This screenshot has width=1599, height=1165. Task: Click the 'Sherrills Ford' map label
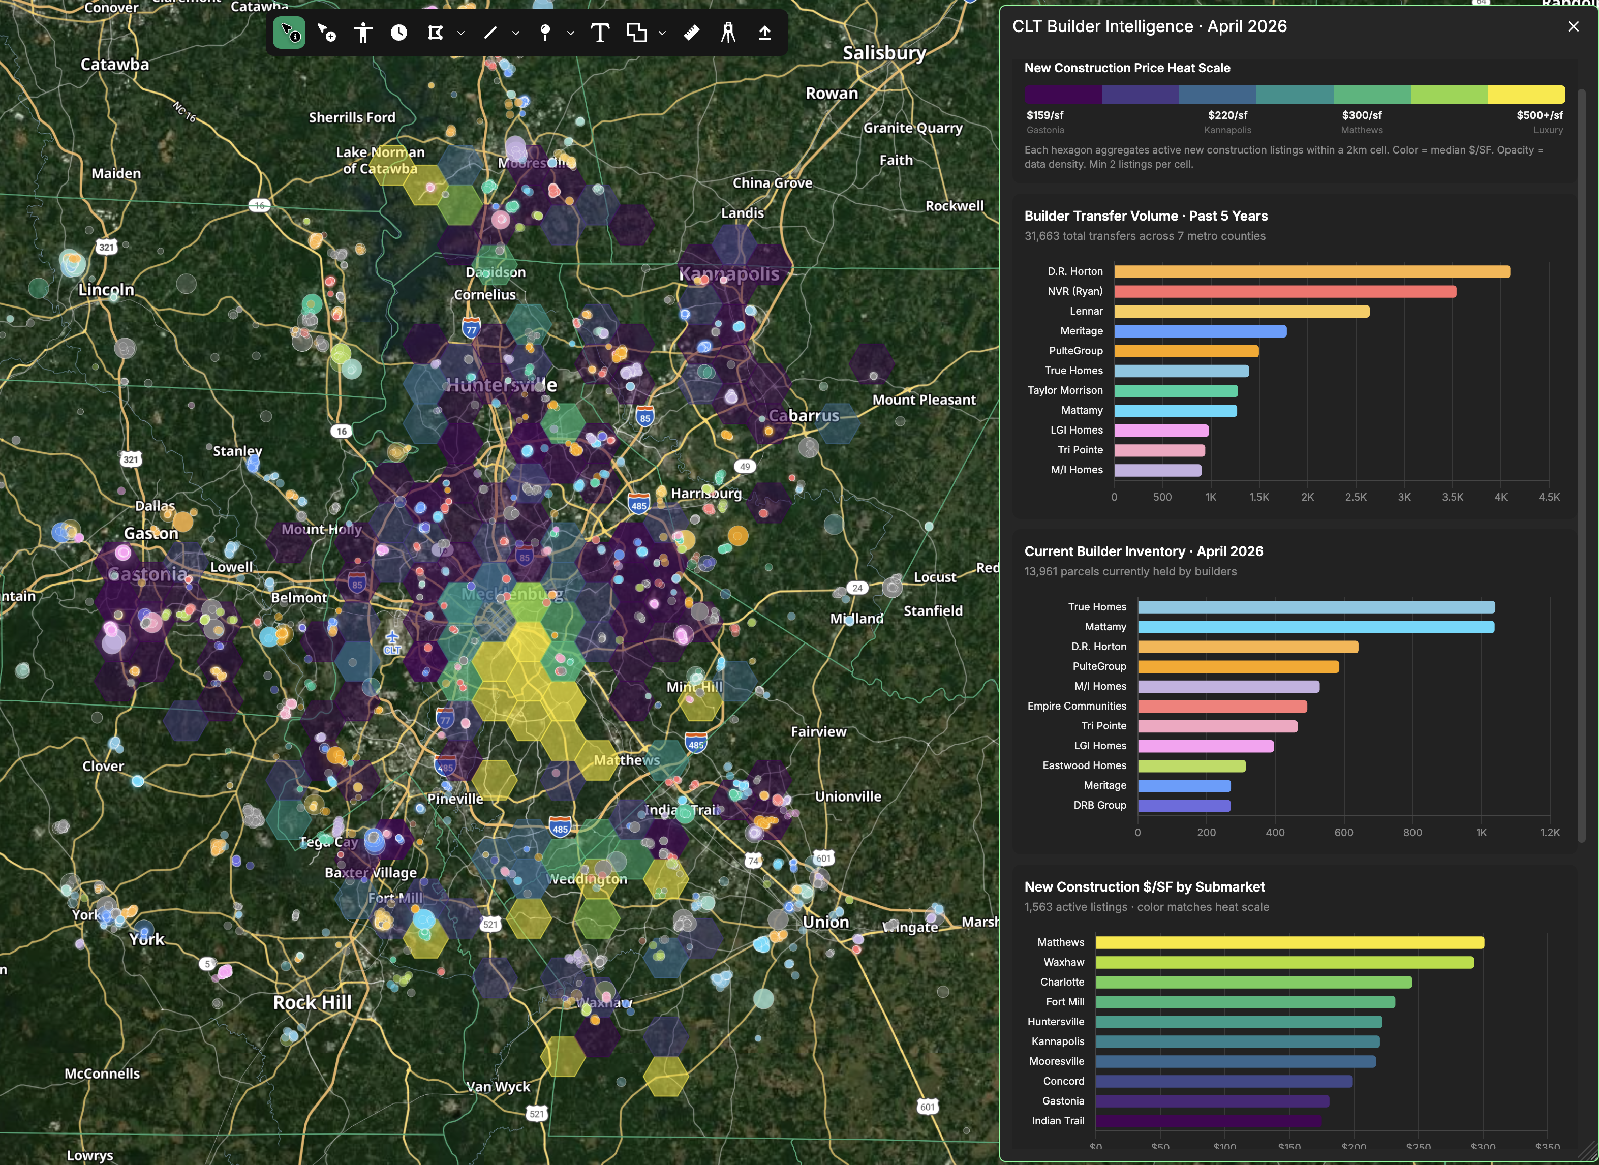pyautogui.click(x=352, y=118)
